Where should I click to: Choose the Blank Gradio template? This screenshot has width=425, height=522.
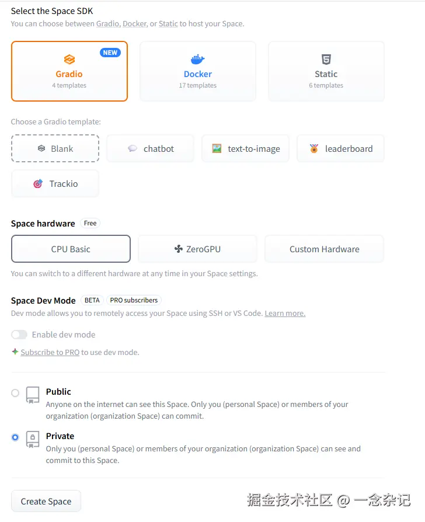coord(55,148)
